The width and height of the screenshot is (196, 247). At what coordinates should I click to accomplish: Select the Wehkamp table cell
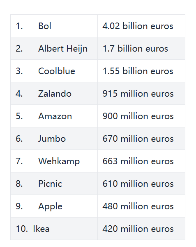tap(54, 161)
